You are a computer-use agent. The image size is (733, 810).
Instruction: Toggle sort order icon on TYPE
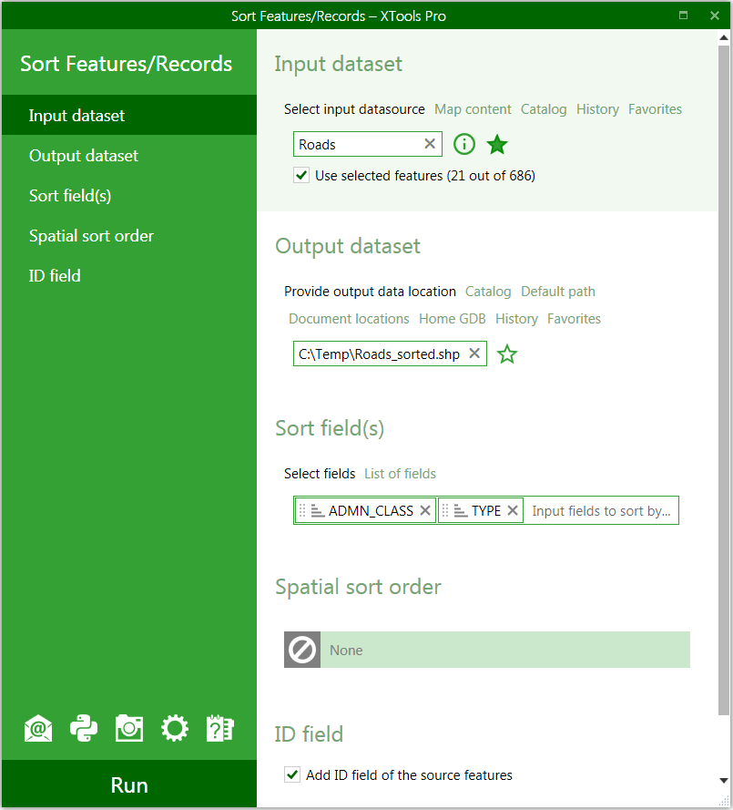click(x=461, y=511)
